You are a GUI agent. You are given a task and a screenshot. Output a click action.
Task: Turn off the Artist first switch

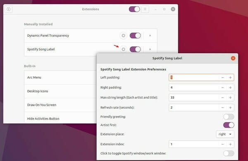point(229,125)
